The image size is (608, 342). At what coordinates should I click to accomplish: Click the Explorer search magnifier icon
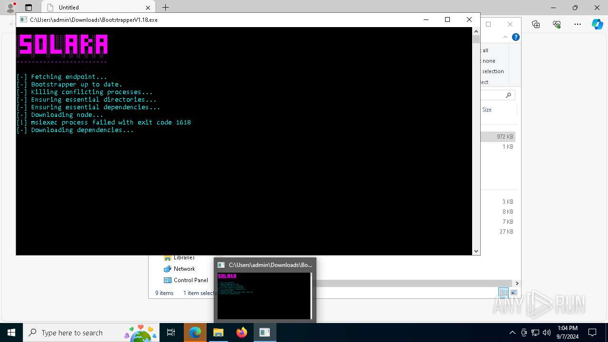pyautogui.click(x=508, y=95)
